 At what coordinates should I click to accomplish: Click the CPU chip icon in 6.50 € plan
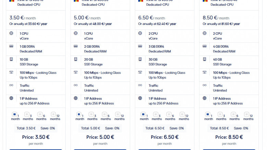click(140, 33)
